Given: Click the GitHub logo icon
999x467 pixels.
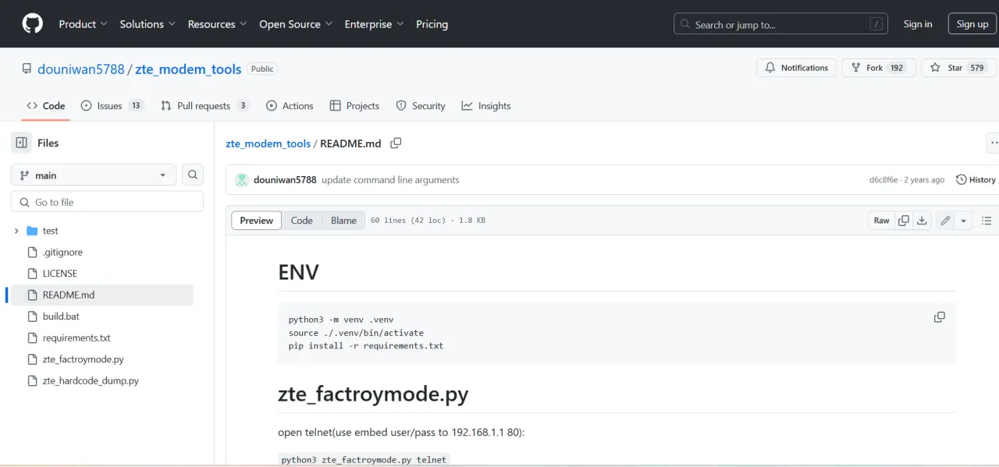Looking at the screenshot, I should click(x=33, y=23).
